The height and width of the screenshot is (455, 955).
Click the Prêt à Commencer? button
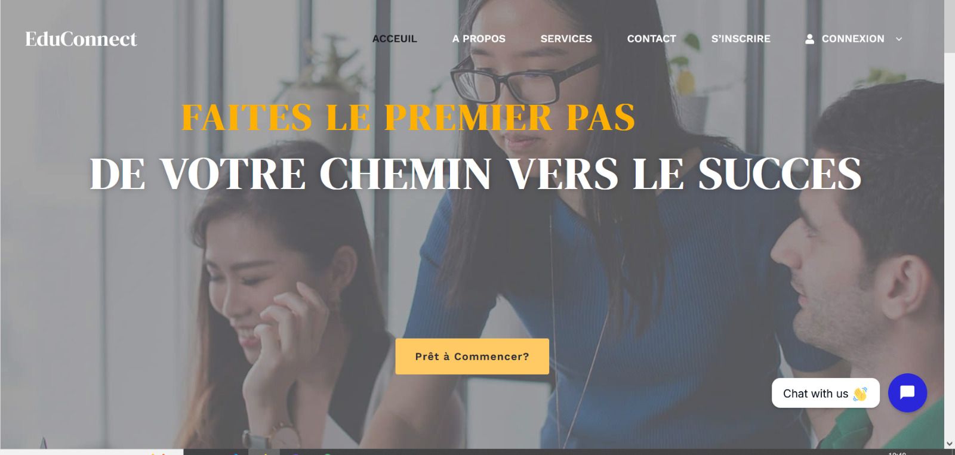point(472,357)
